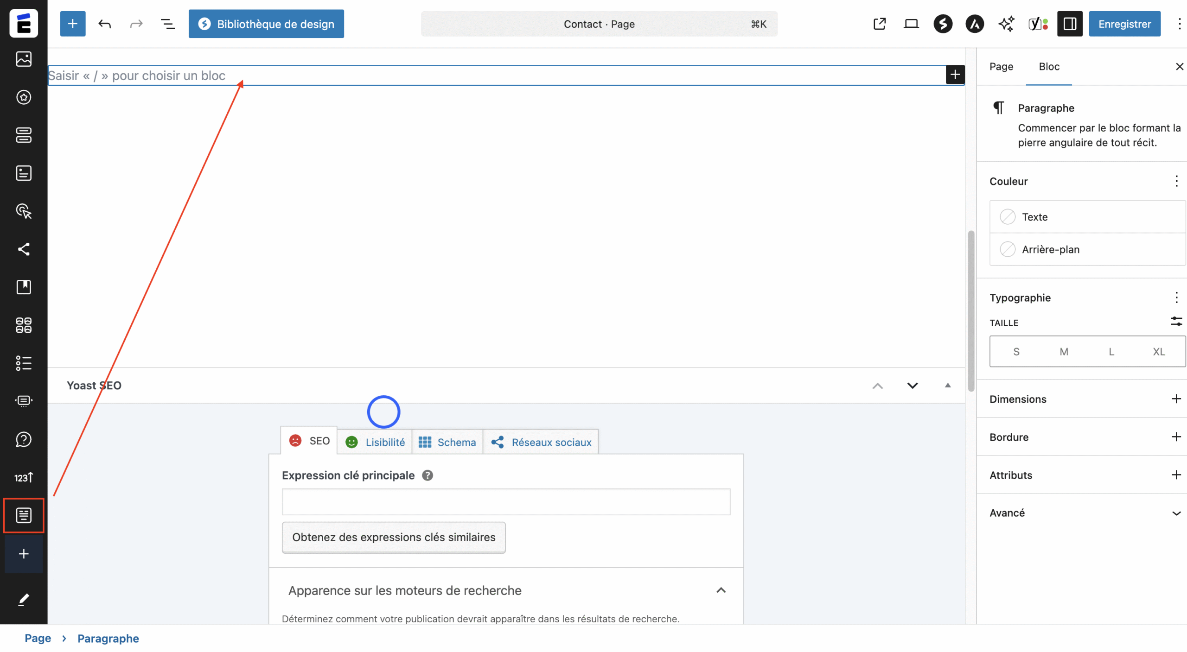Open the laptop preview device icon
The height and width of the screenshot is (652, 1187).
911,24
